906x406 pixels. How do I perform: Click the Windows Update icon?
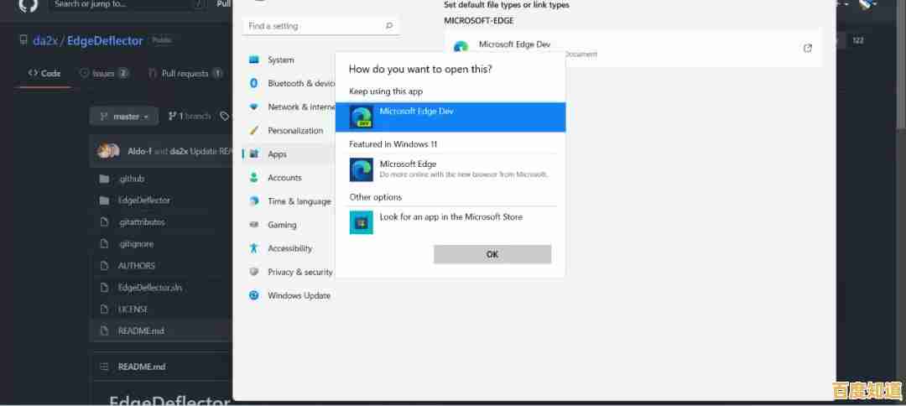[254, 295]
